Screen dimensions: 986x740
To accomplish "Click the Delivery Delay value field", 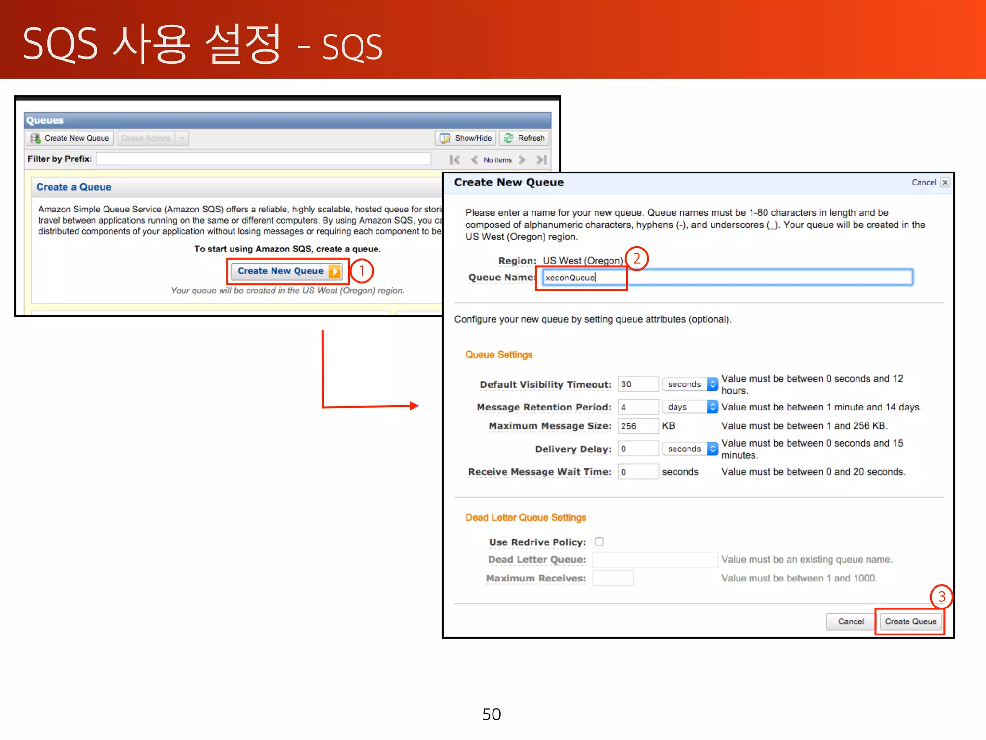I will pos(638,449).
